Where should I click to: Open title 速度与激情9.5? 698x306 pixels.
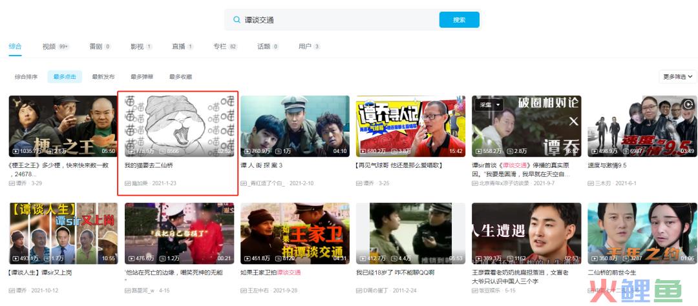click(607, 165)
